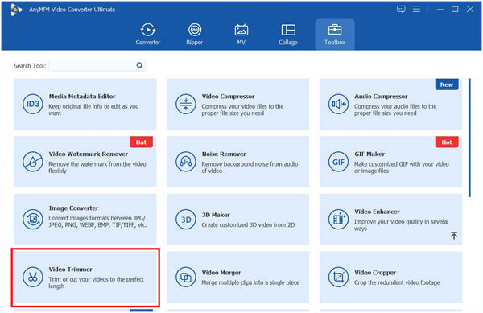Maximize the AnyMP4 window
483x313 pixels.
point(455,9)
